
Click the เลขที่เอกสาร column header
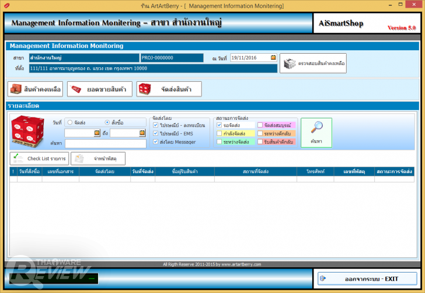click(61, 171)
